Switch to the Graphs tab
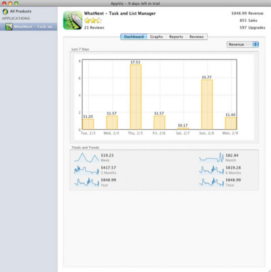 [x=156, y=37]
